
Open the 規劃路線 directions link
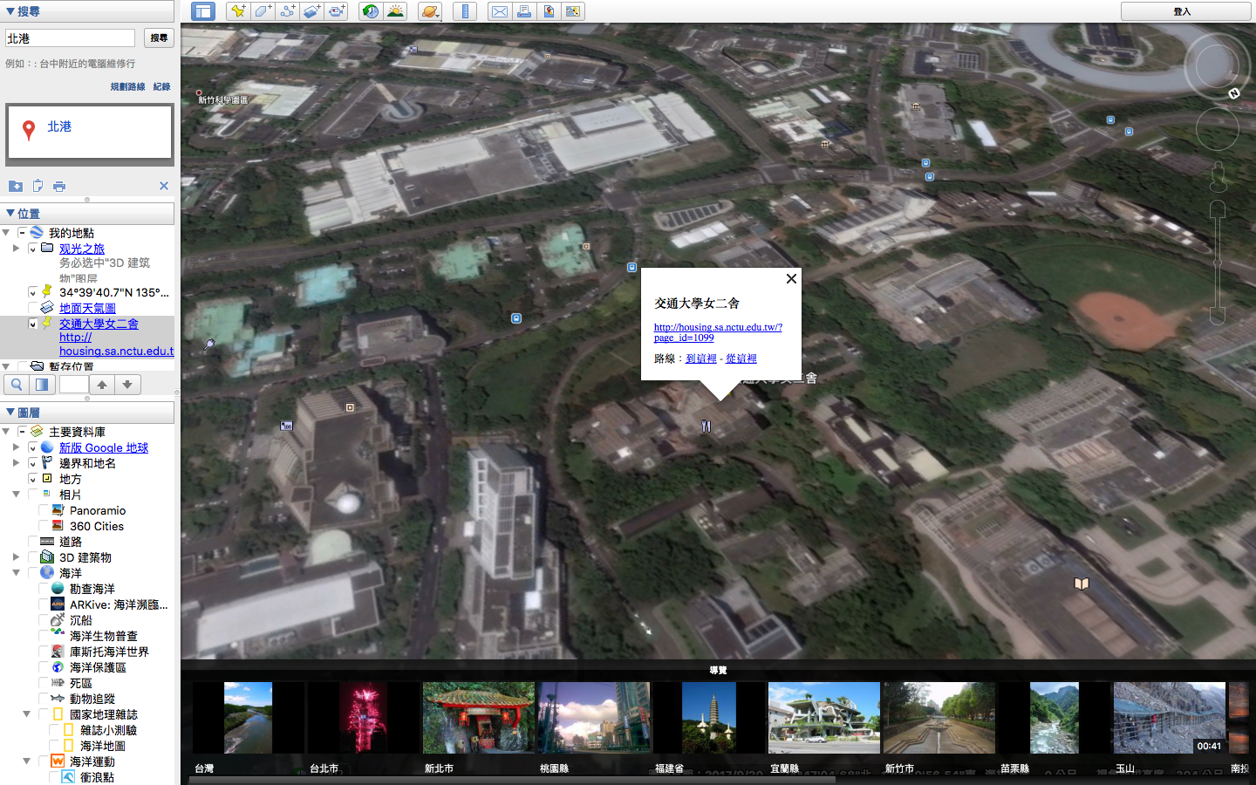pos(127,86)
